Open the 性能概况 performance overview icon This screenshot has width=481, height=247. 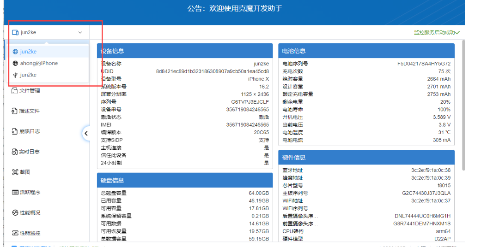coord(15,213)
